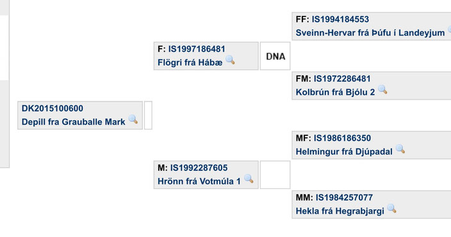
Task: Open Flögri frá Hábæ name link
Action: (190, 63)
